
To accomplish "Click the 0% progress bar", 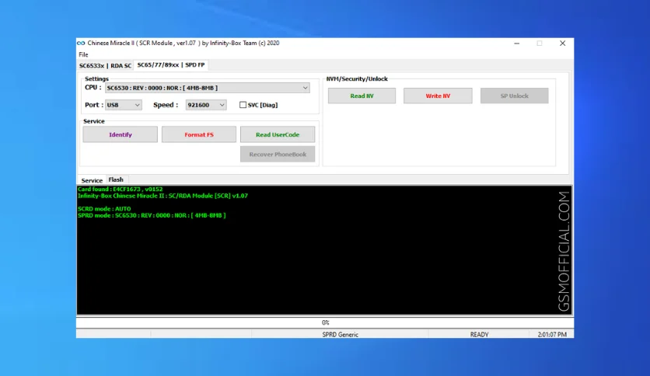I will 325,322.
